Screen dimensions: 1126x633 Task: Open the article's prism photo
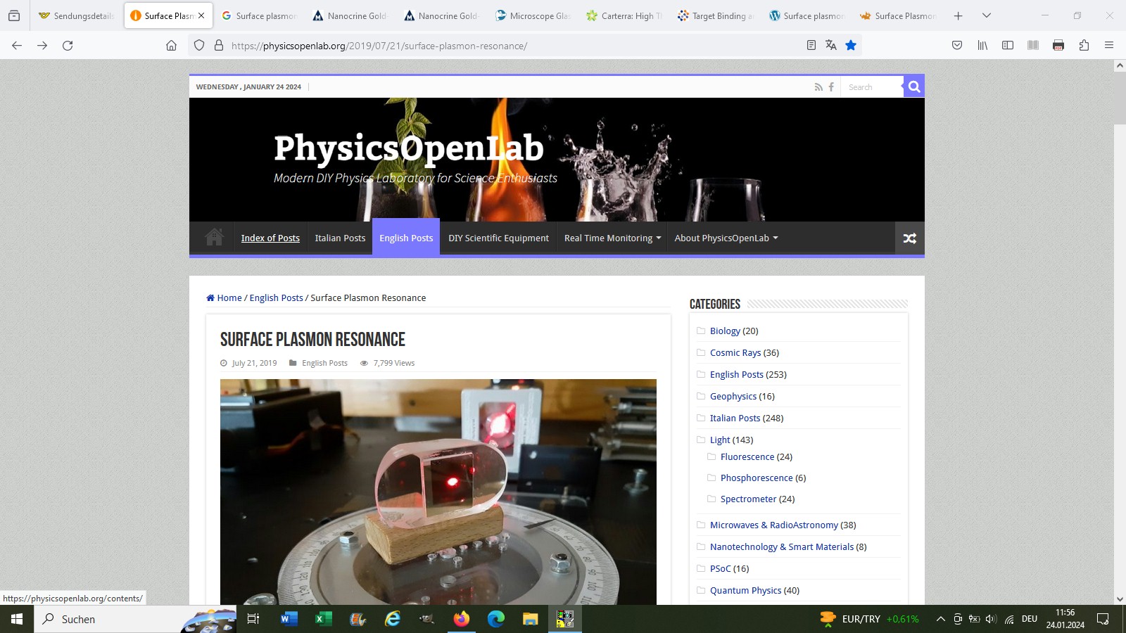click(x=438, y=492)
